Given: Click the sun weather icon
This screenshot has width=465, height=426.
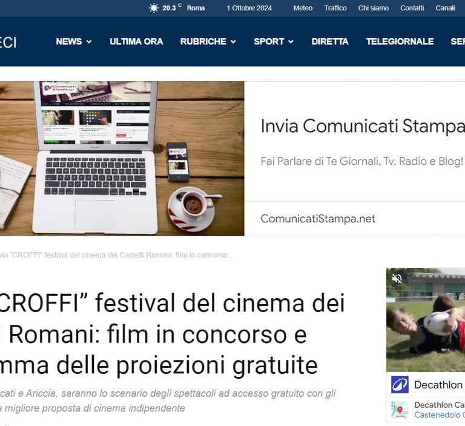Looking at the screenshot, I should coord(154,8).
